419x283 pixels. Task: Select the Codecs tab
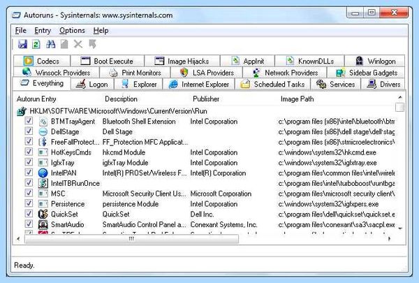click(x=42, y=61)
